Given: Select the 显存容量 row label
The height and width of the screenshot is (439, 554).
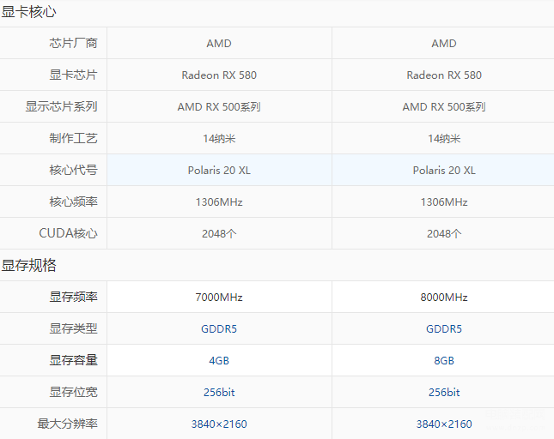Looking at the screenshot, I should pos(73,360).
